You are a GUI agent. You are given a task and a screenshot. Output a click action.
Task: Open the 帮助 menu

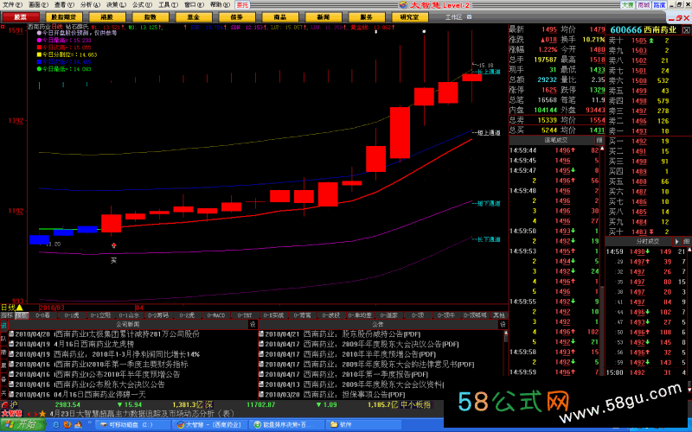pyautogui.click(x=220, y=5)
